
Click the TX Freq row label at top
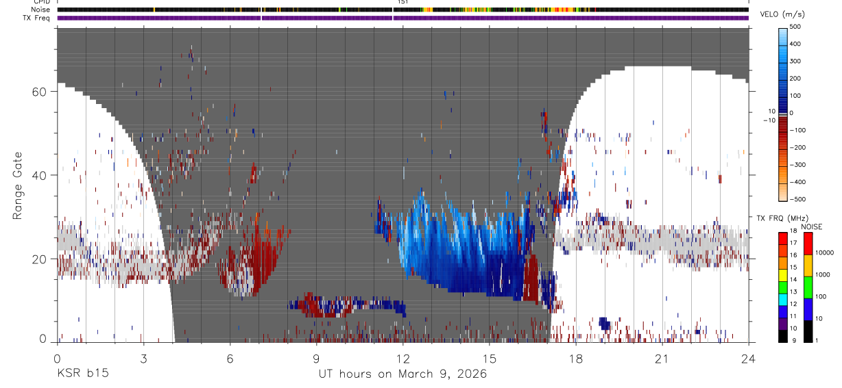(38, 18)
